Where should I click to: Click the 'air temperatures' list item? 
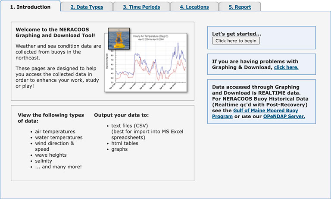tap(55, 132)
